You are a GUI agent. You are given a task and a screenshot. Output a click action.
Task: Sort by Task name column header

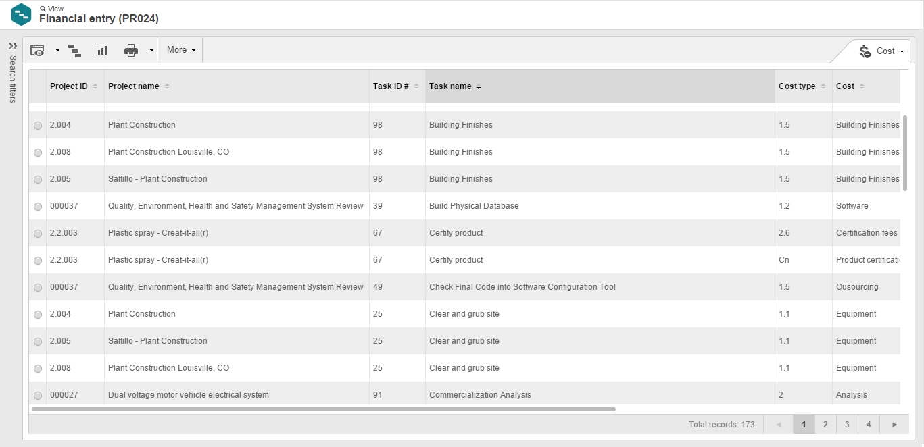(x=600, y=86)
